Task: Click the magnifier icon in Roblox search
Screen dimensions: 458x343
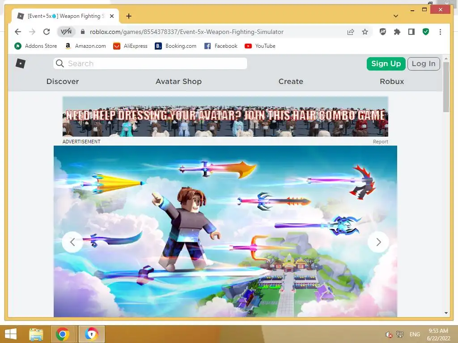Action: (x=60, y=63)
